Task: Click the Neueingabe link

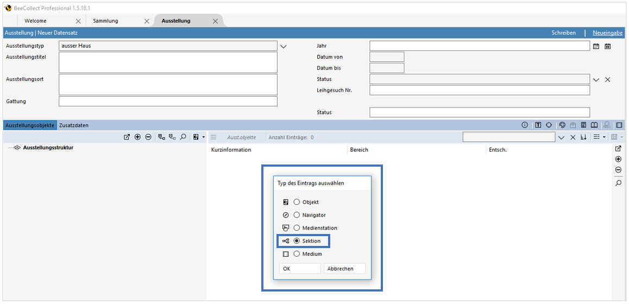Action: click(607, 33)
